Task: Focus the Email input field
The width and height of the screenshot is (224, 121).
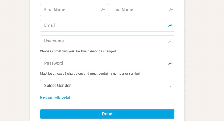Action: pyautogui.click(x=107, y=26)
